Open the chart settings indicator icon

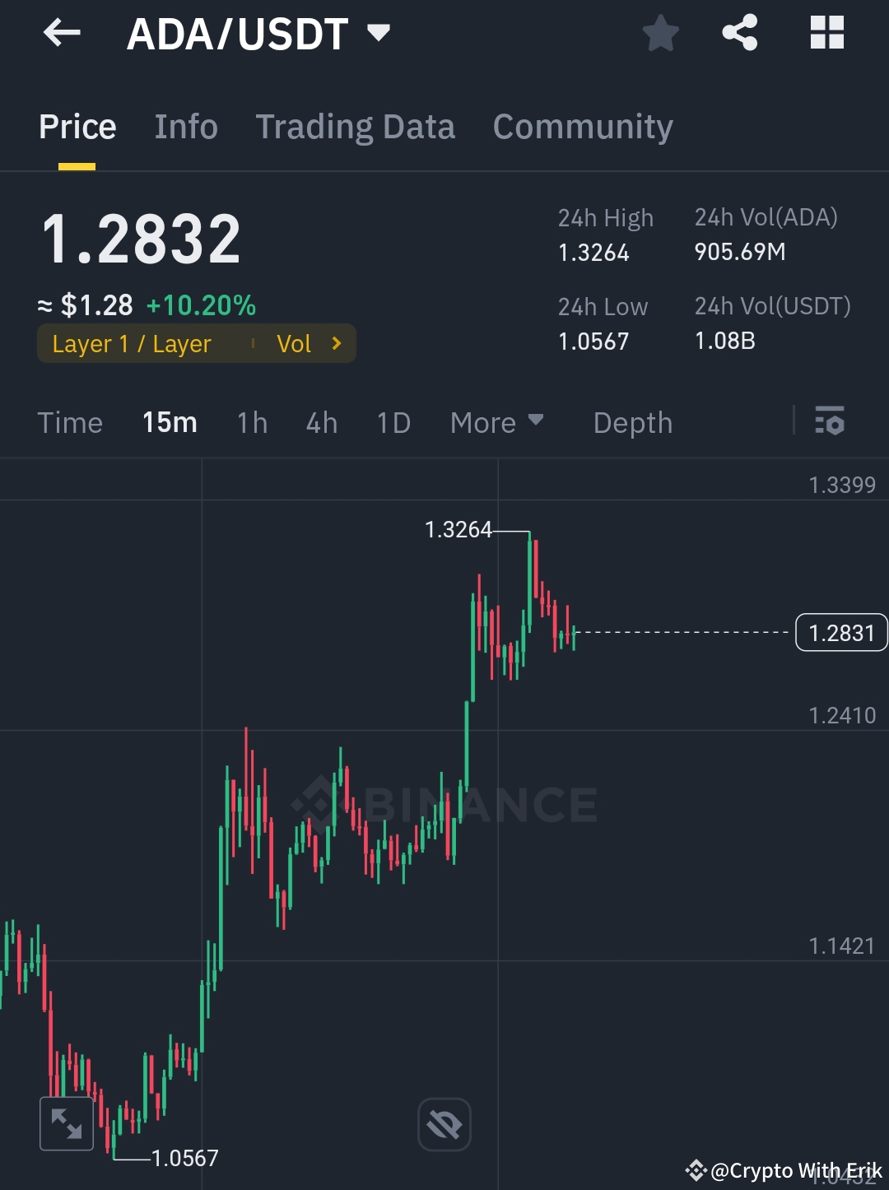tap(830, 422)
